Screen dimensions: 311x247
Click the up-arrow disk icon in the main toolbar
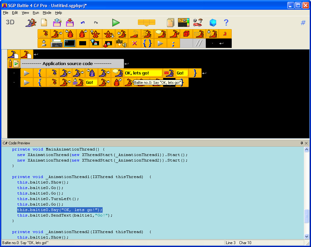pyautogui.click(x=57, y=23)
